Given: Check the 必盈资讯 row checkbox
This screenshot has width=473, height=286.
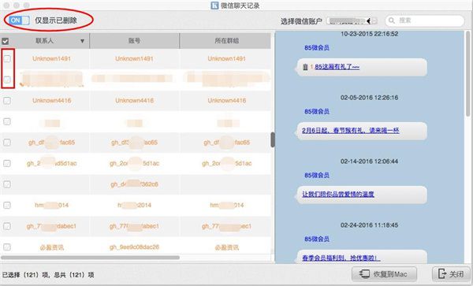Looking at the screenshot, I should 7,247.
